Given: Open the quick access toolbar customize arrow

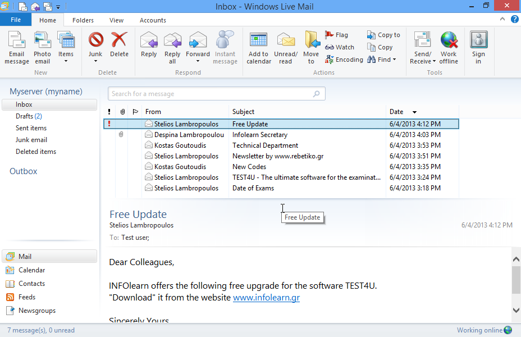Looking at the screenshot, I should 58,7.
